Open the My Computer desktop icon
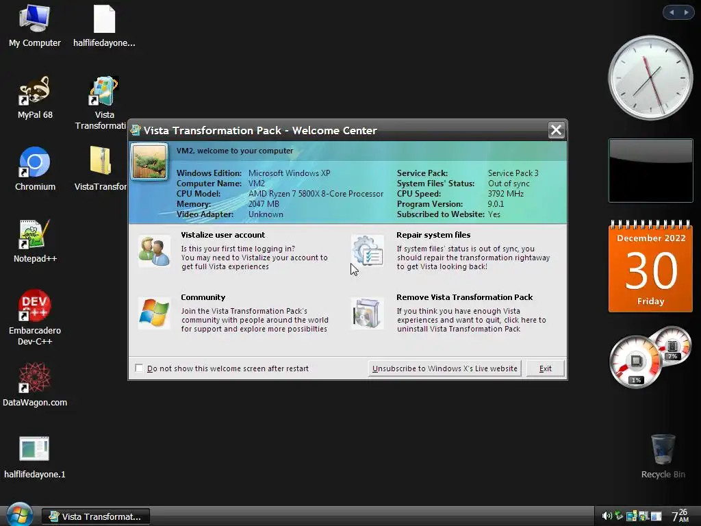This screenshot has width=701, height=526. click(x=34, y=26)
